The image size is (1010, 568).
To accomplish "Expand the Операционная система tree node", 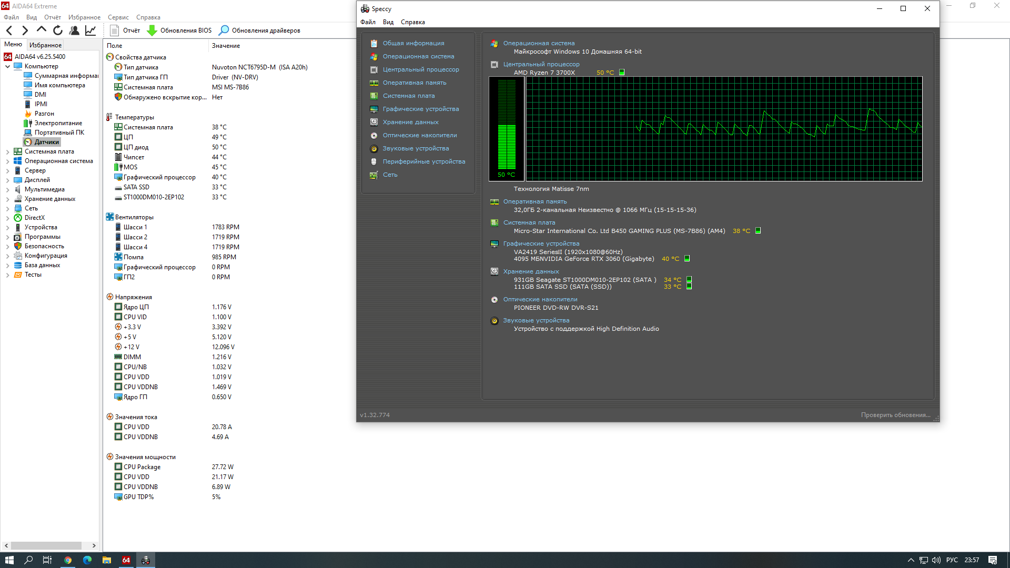I will (x=7, y=161).
